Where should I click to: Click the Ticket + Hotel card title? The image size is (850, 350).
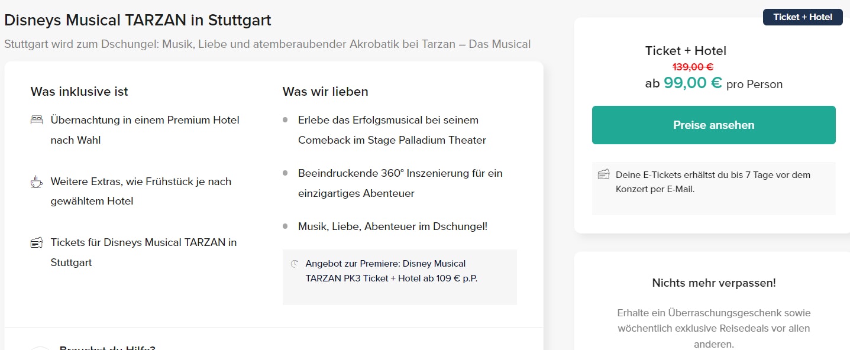[x=686, y=51]
